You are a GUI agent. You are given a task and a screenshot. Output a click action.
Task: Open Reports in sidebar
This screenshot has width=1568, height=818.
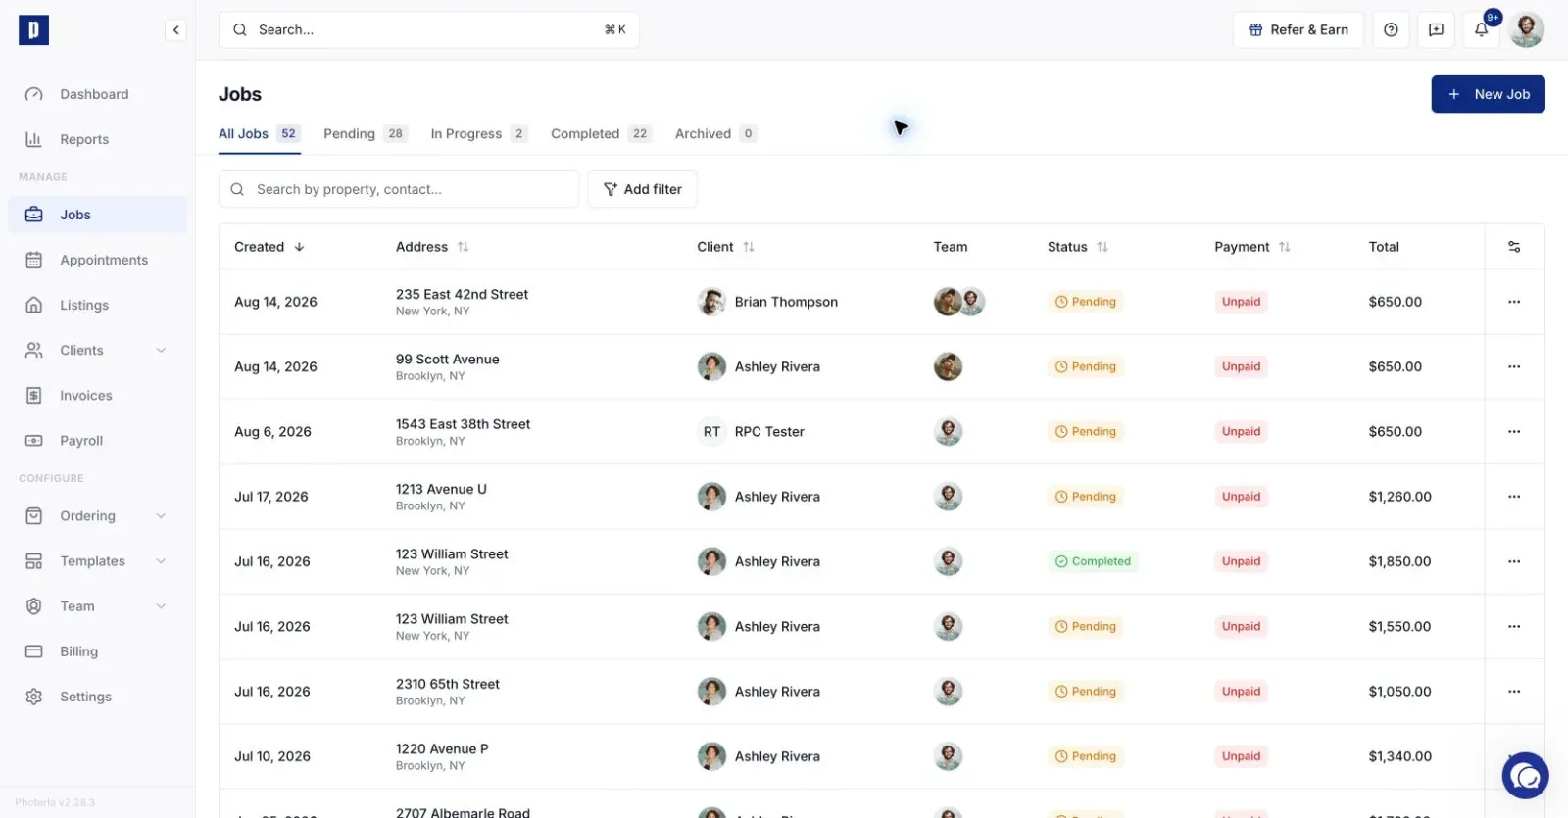(x=97, y=139)
